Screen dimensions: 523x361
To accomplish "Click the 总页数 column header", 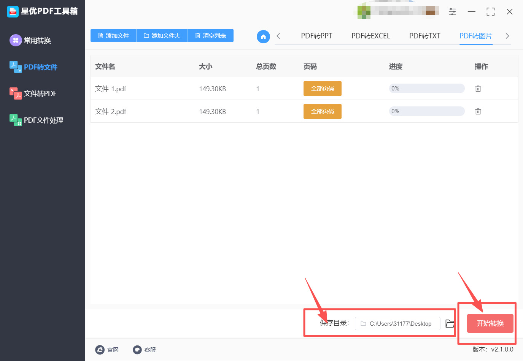I will pyautogui.click(x=266, y=66).
